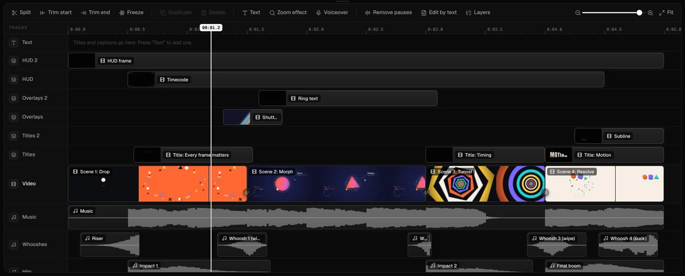Click Zoom effect in toolbar

(x=288, y=12)
